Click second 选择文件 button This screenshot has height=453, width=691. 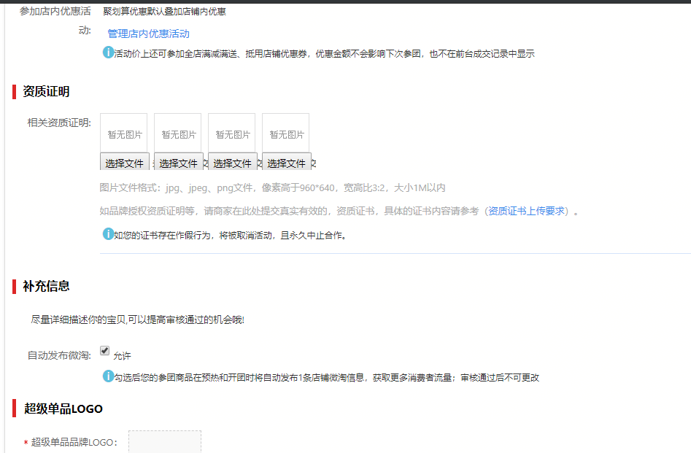[x=179, y=162]
